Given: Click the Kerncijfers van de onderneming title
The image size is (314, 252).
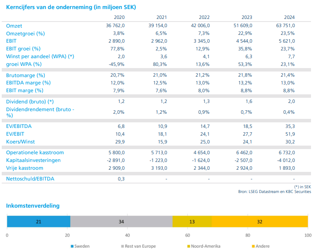Looking at the screenshot, I should [x=72, y=7].
